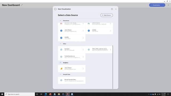Select the Jason Beres BigQuery data source
Screen dimensions: 171x96
[72, 31]
